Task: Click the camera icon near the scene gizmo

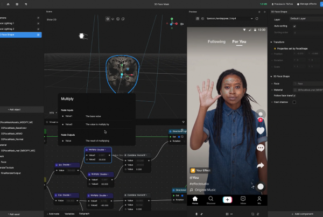Action: (182, 24)
